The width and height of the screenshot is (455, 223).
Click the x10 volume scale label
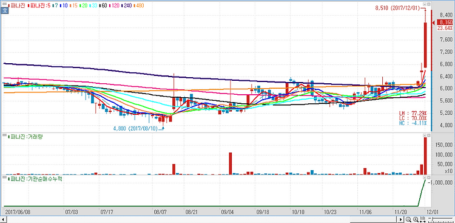click(x=448, y=171)
